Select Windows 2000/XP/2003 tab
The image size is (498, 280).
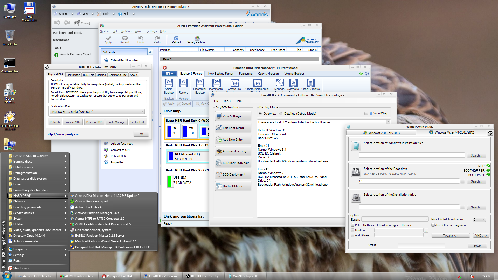point(381,133)
